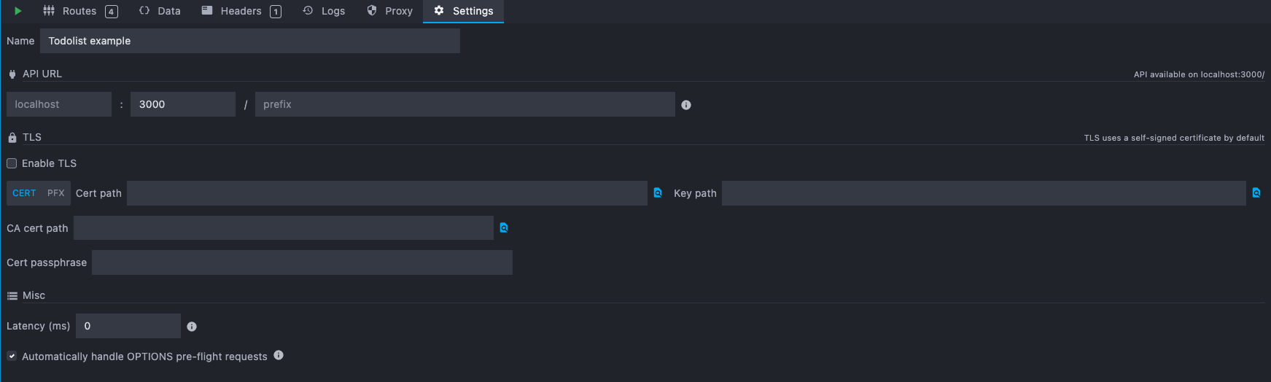The image size is (1271, 382).
Task: Browse for the Key path file
Action: (x=1256, y=193)
